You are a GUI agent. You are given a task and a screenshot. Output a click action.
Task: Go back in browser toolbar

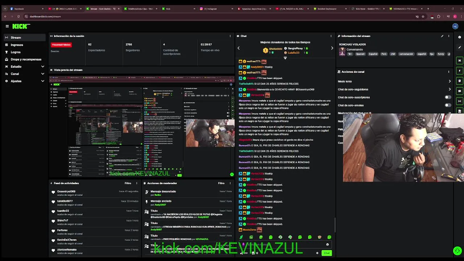pos(5,16)
